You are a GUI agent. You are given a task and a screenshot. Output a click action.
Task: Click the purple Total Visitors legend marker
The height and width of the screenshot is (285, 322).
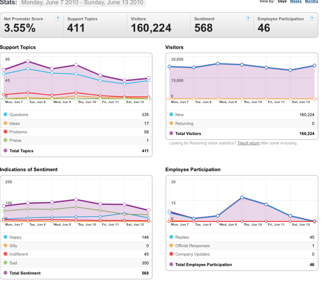coord(171,133)
